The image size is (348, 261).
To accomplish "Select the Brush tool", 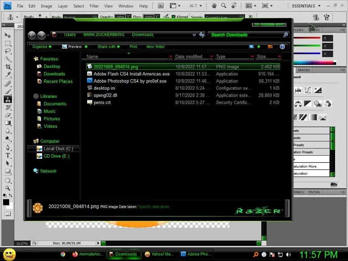I will pos(7,91).
